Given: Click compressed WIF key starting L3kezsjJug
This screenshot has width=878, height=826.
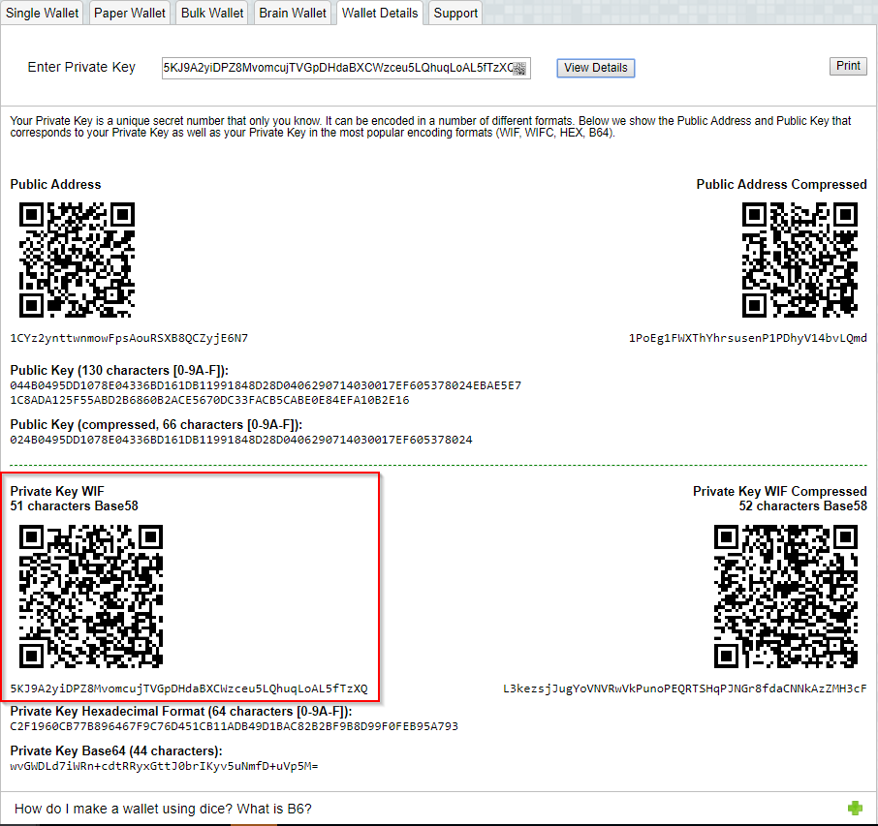Looking at the screenshot, I should [685, 688].
